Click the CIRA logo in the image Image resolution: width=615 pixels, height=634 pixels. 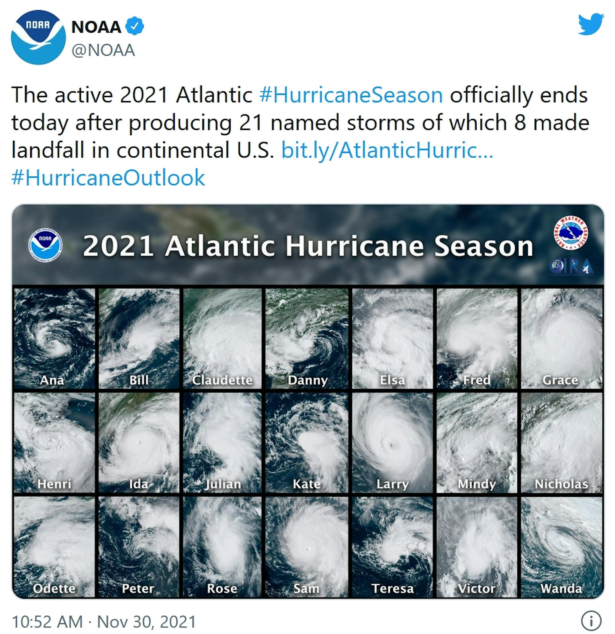click(571, 266)
